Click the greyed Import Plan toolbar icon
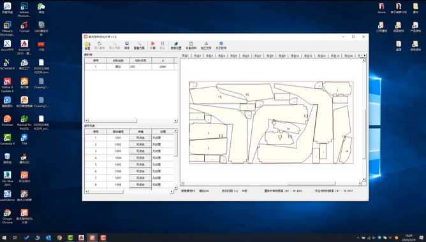Image resolution: width=426 pixels, height=242 pixels. point(114,45)
